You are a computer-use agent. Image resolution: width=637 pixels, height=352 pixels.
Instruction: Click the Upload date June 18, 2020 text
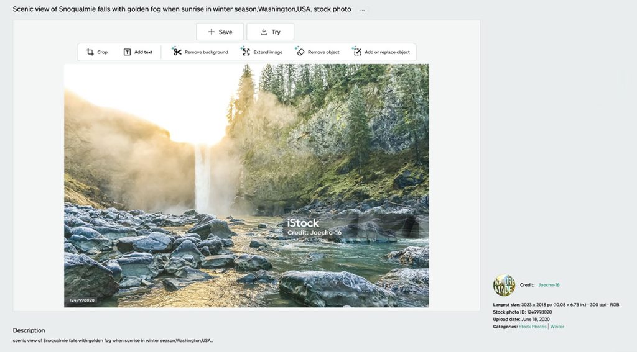pyautogui.click(x=521, y=319)
